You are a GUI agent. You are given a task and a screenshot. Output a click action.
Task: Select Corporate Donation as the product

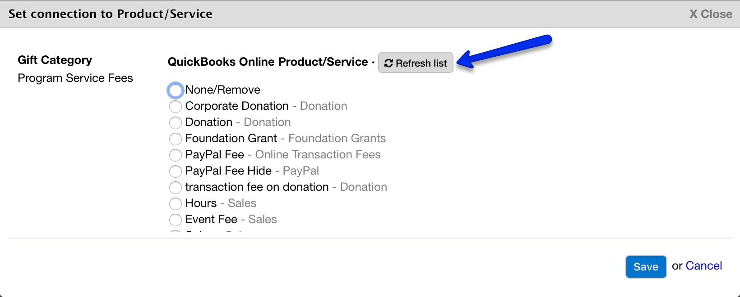click(x=176, y=106)
